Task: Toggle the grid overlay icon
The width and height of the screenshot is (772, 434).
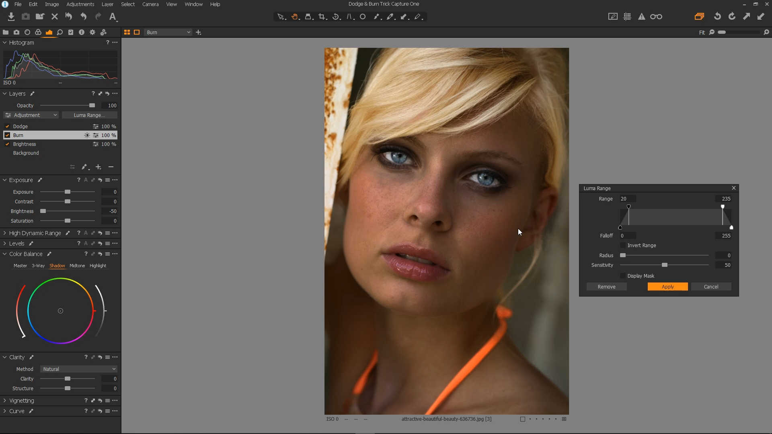Action: click(627, 17)
